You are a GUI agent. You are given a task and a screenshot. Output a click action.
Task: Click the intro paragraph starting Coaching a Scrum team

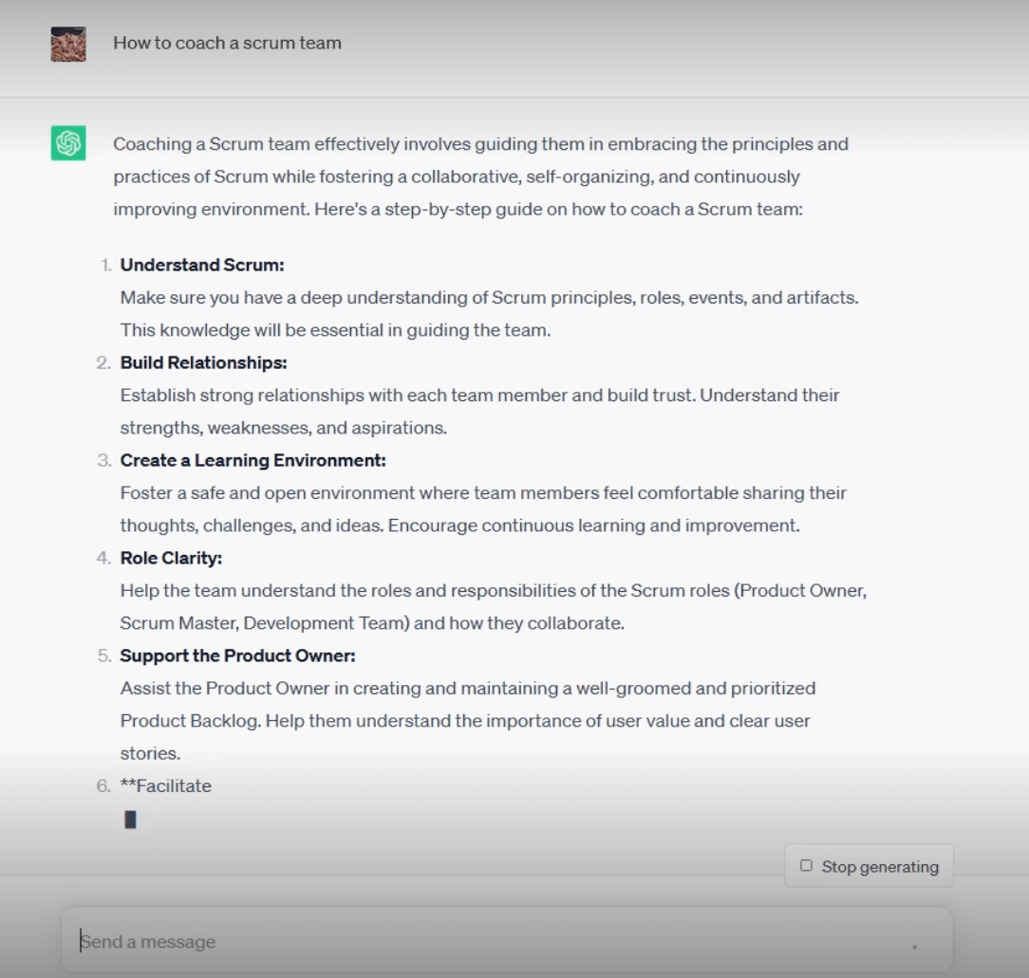480,176
